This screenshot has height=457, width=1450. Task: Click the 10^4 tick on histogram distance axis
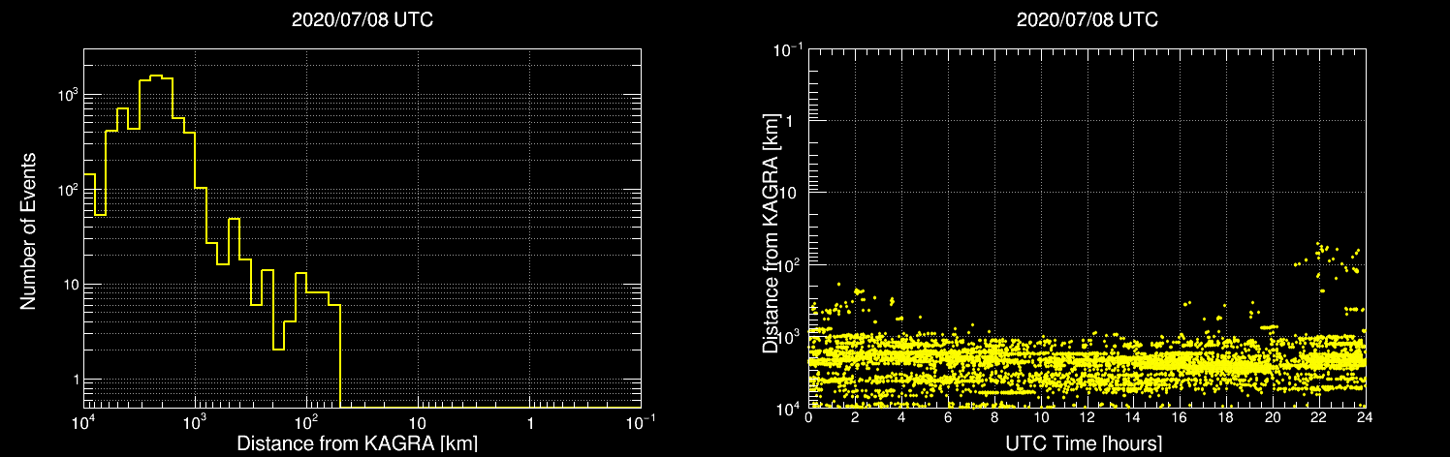pyautogui.click(x=85, y=422)
